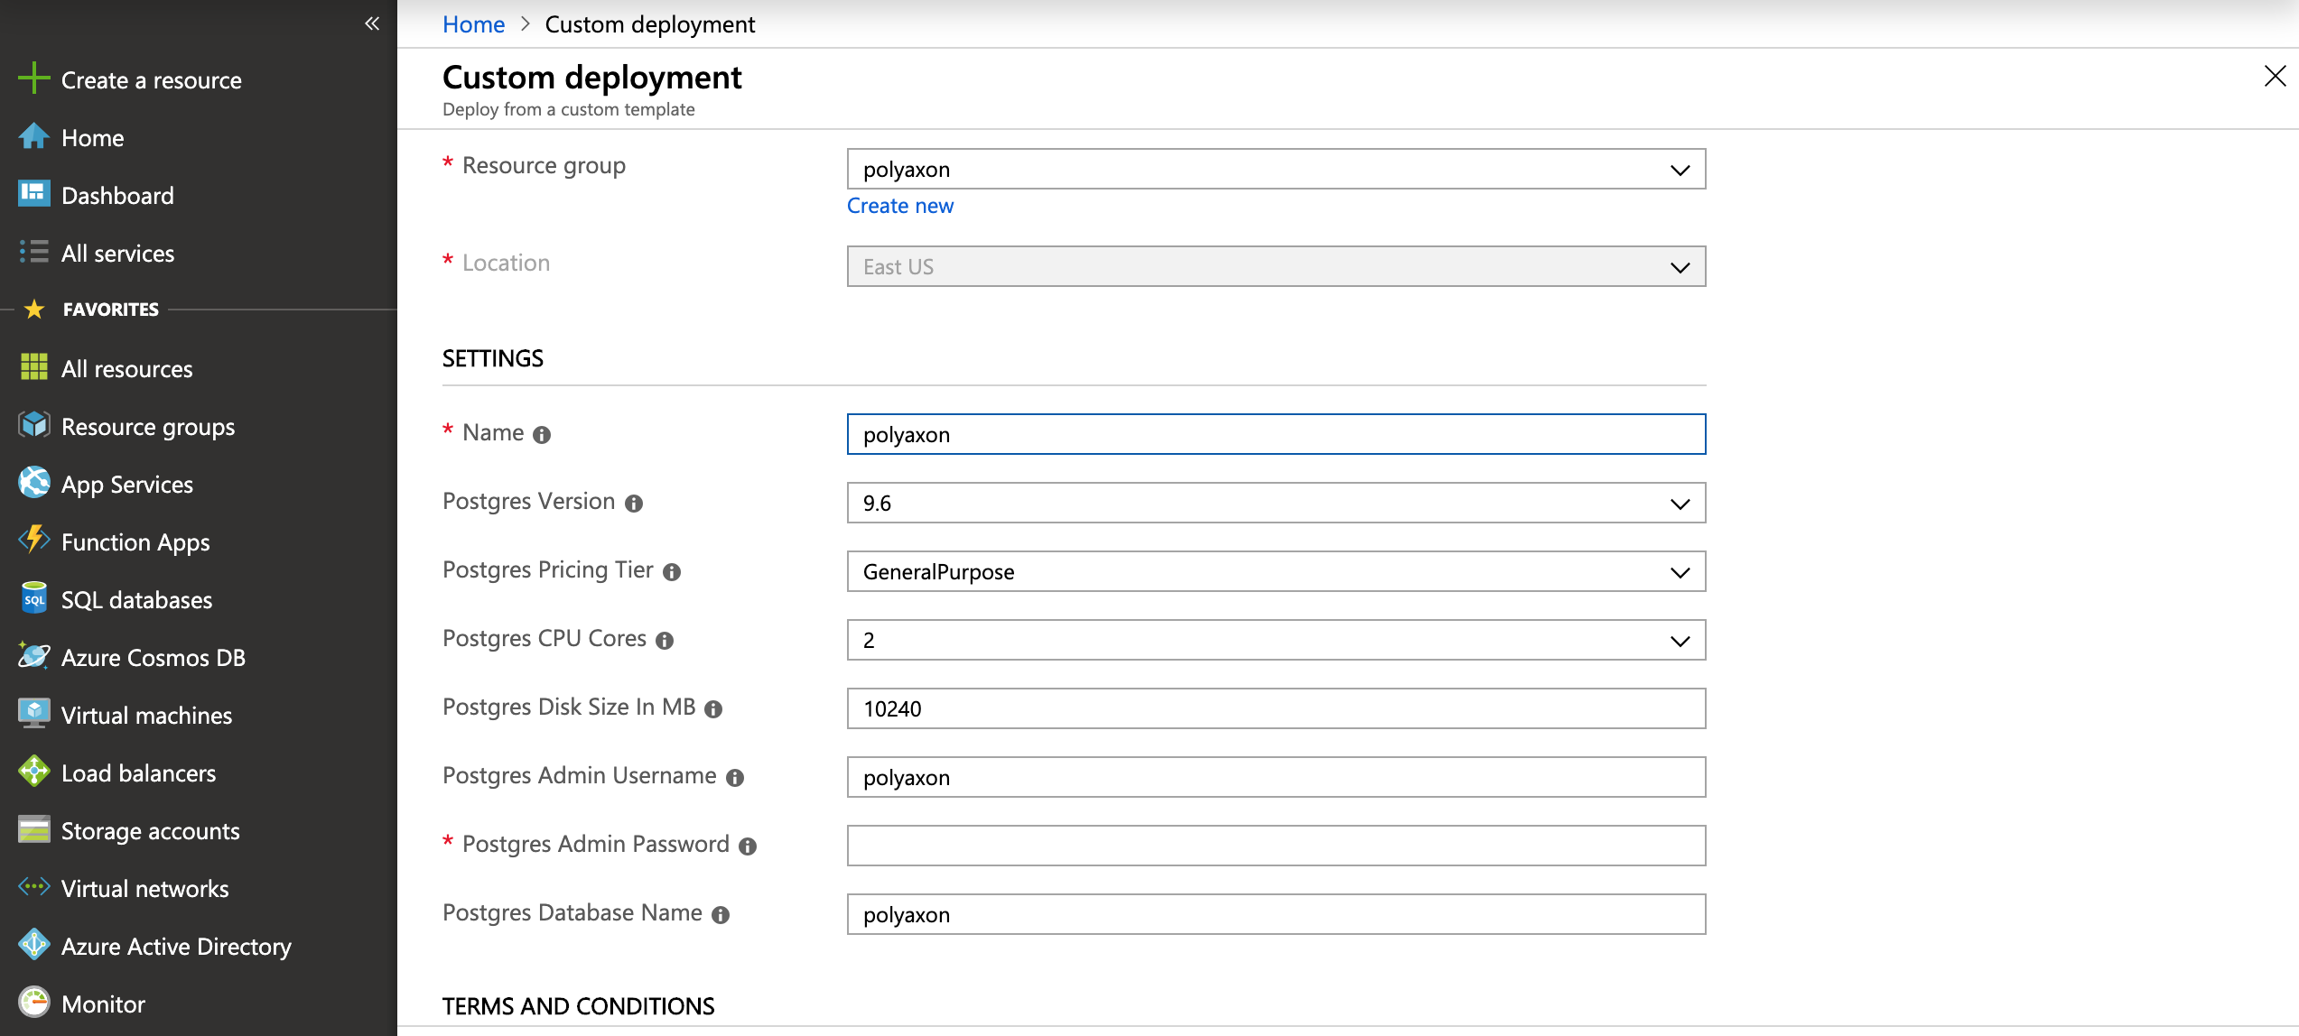This screenshot has width=2299, height=1036.
Task: Open Dashboard from the sidebar
Action: (117, 195)
